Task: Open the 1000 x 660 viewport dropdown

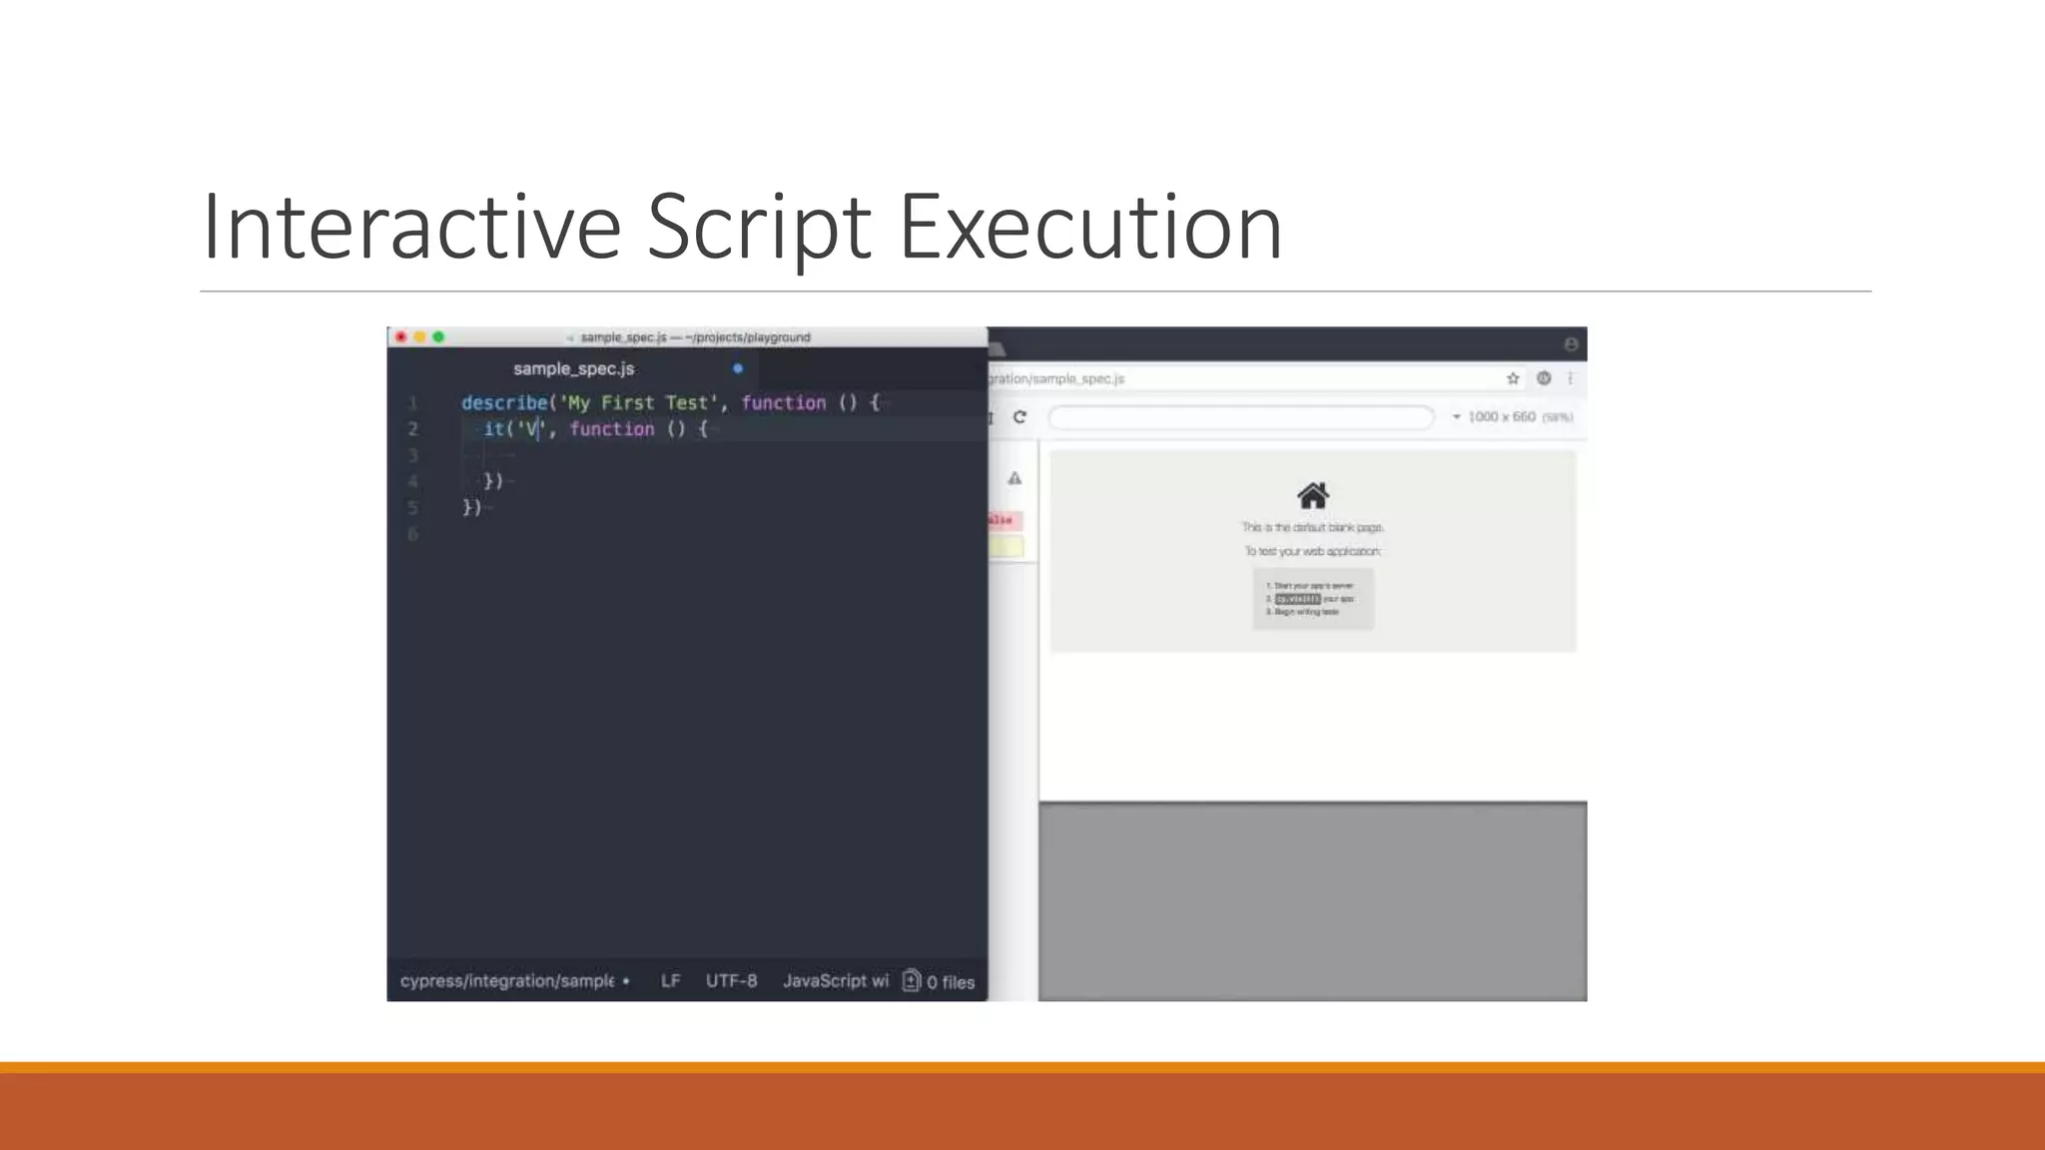Action: (1512, 417)
